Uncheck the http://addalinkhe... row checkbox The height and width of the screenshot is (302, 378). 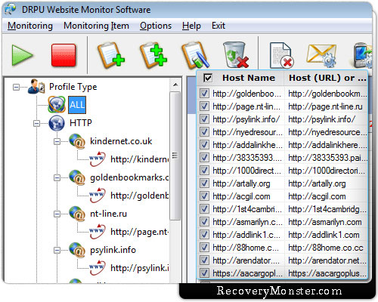point(204,145)
